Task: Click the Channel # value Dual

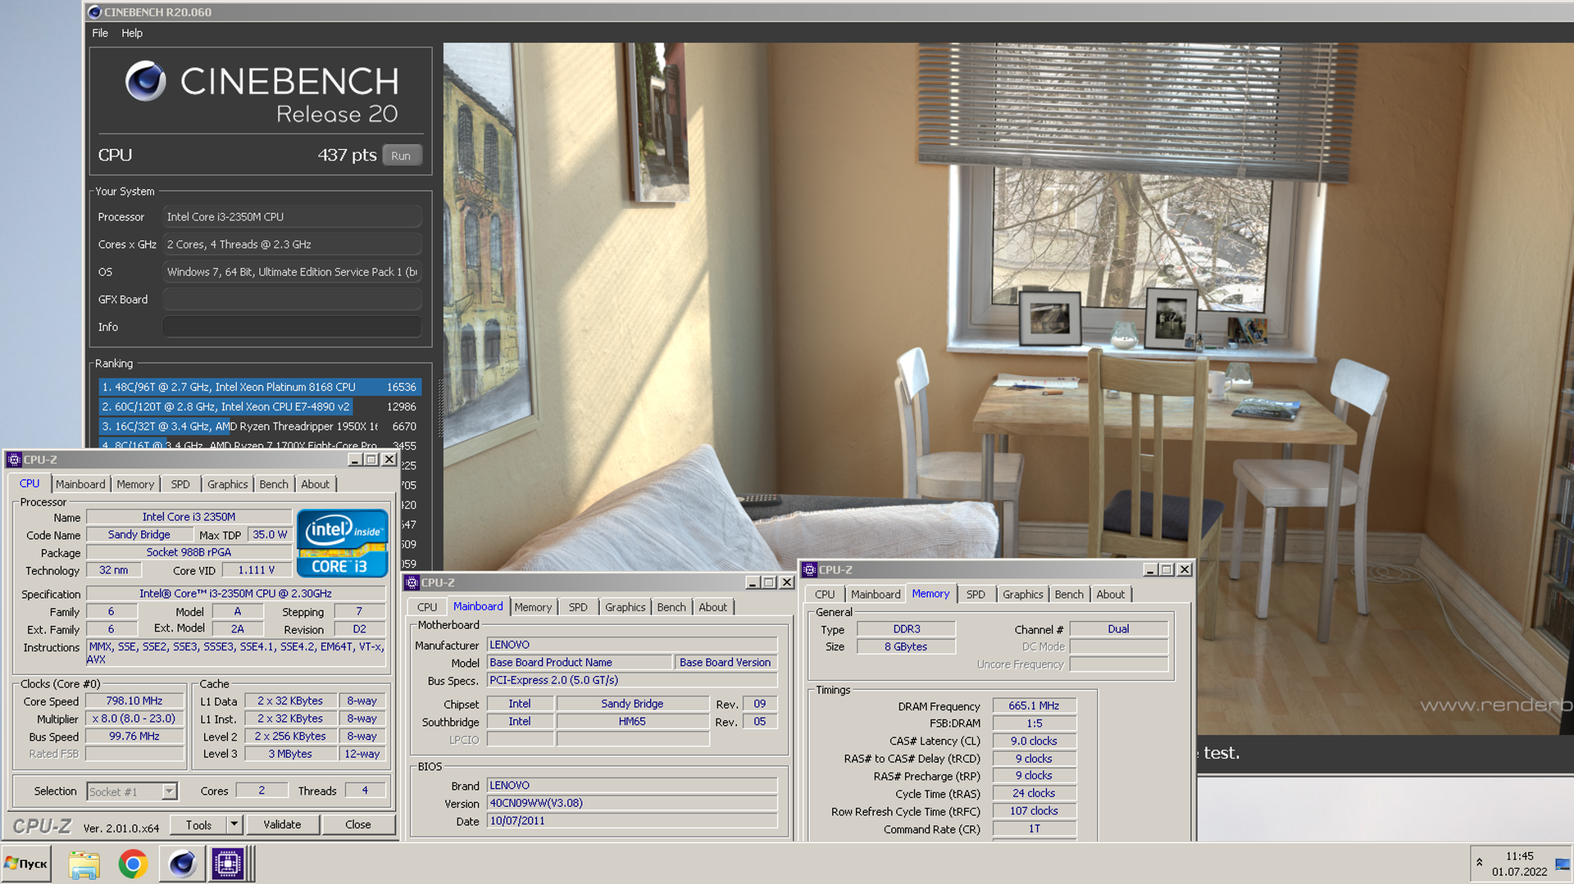Action: pyautogui.click(x=1118, y=629)
